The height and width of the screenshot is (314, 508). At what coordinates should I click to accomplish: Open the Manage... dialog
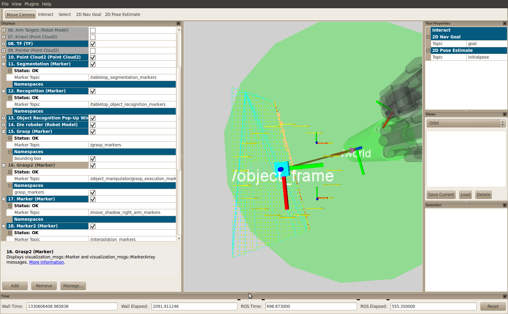pos(73,286)
